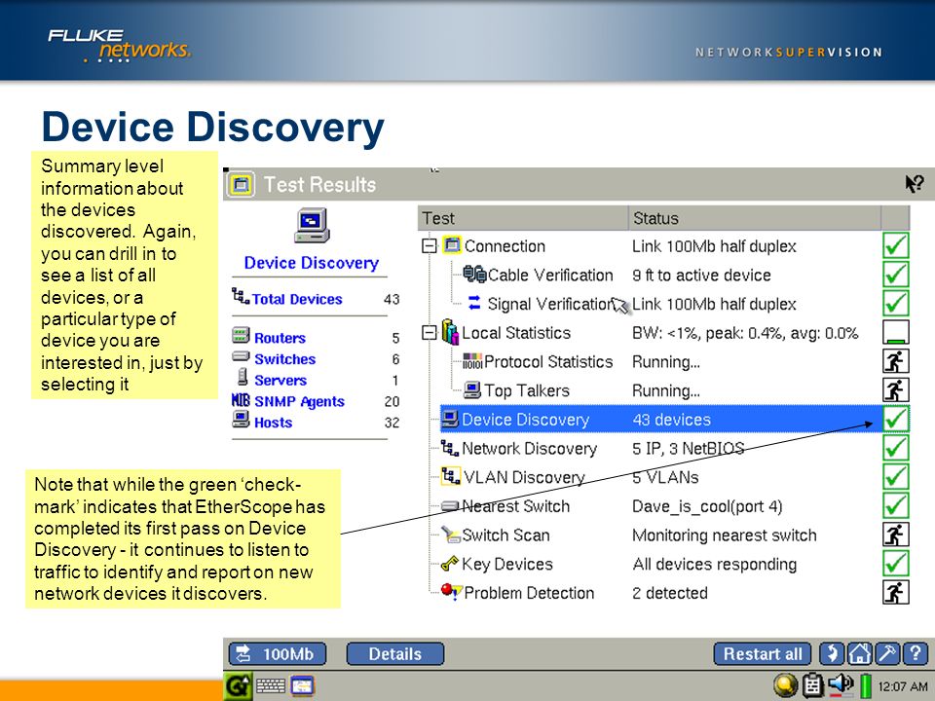Click the Total Devices network icon

(241, 295)
